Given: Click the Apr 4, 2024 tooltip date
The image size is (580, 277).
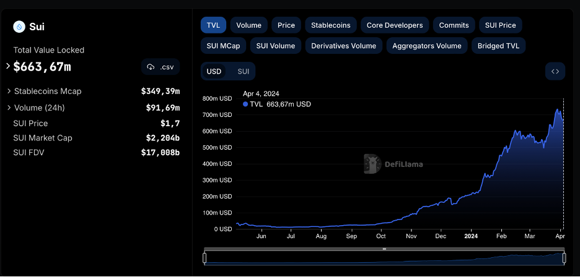Looking at the screenshot, I should coord(261,94).
